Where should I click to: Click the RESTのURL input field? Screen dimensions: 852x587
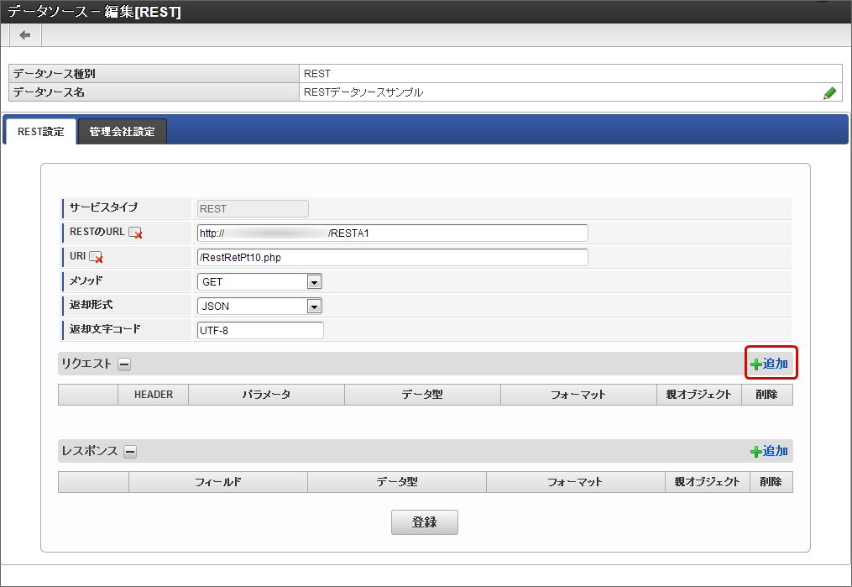392,233
